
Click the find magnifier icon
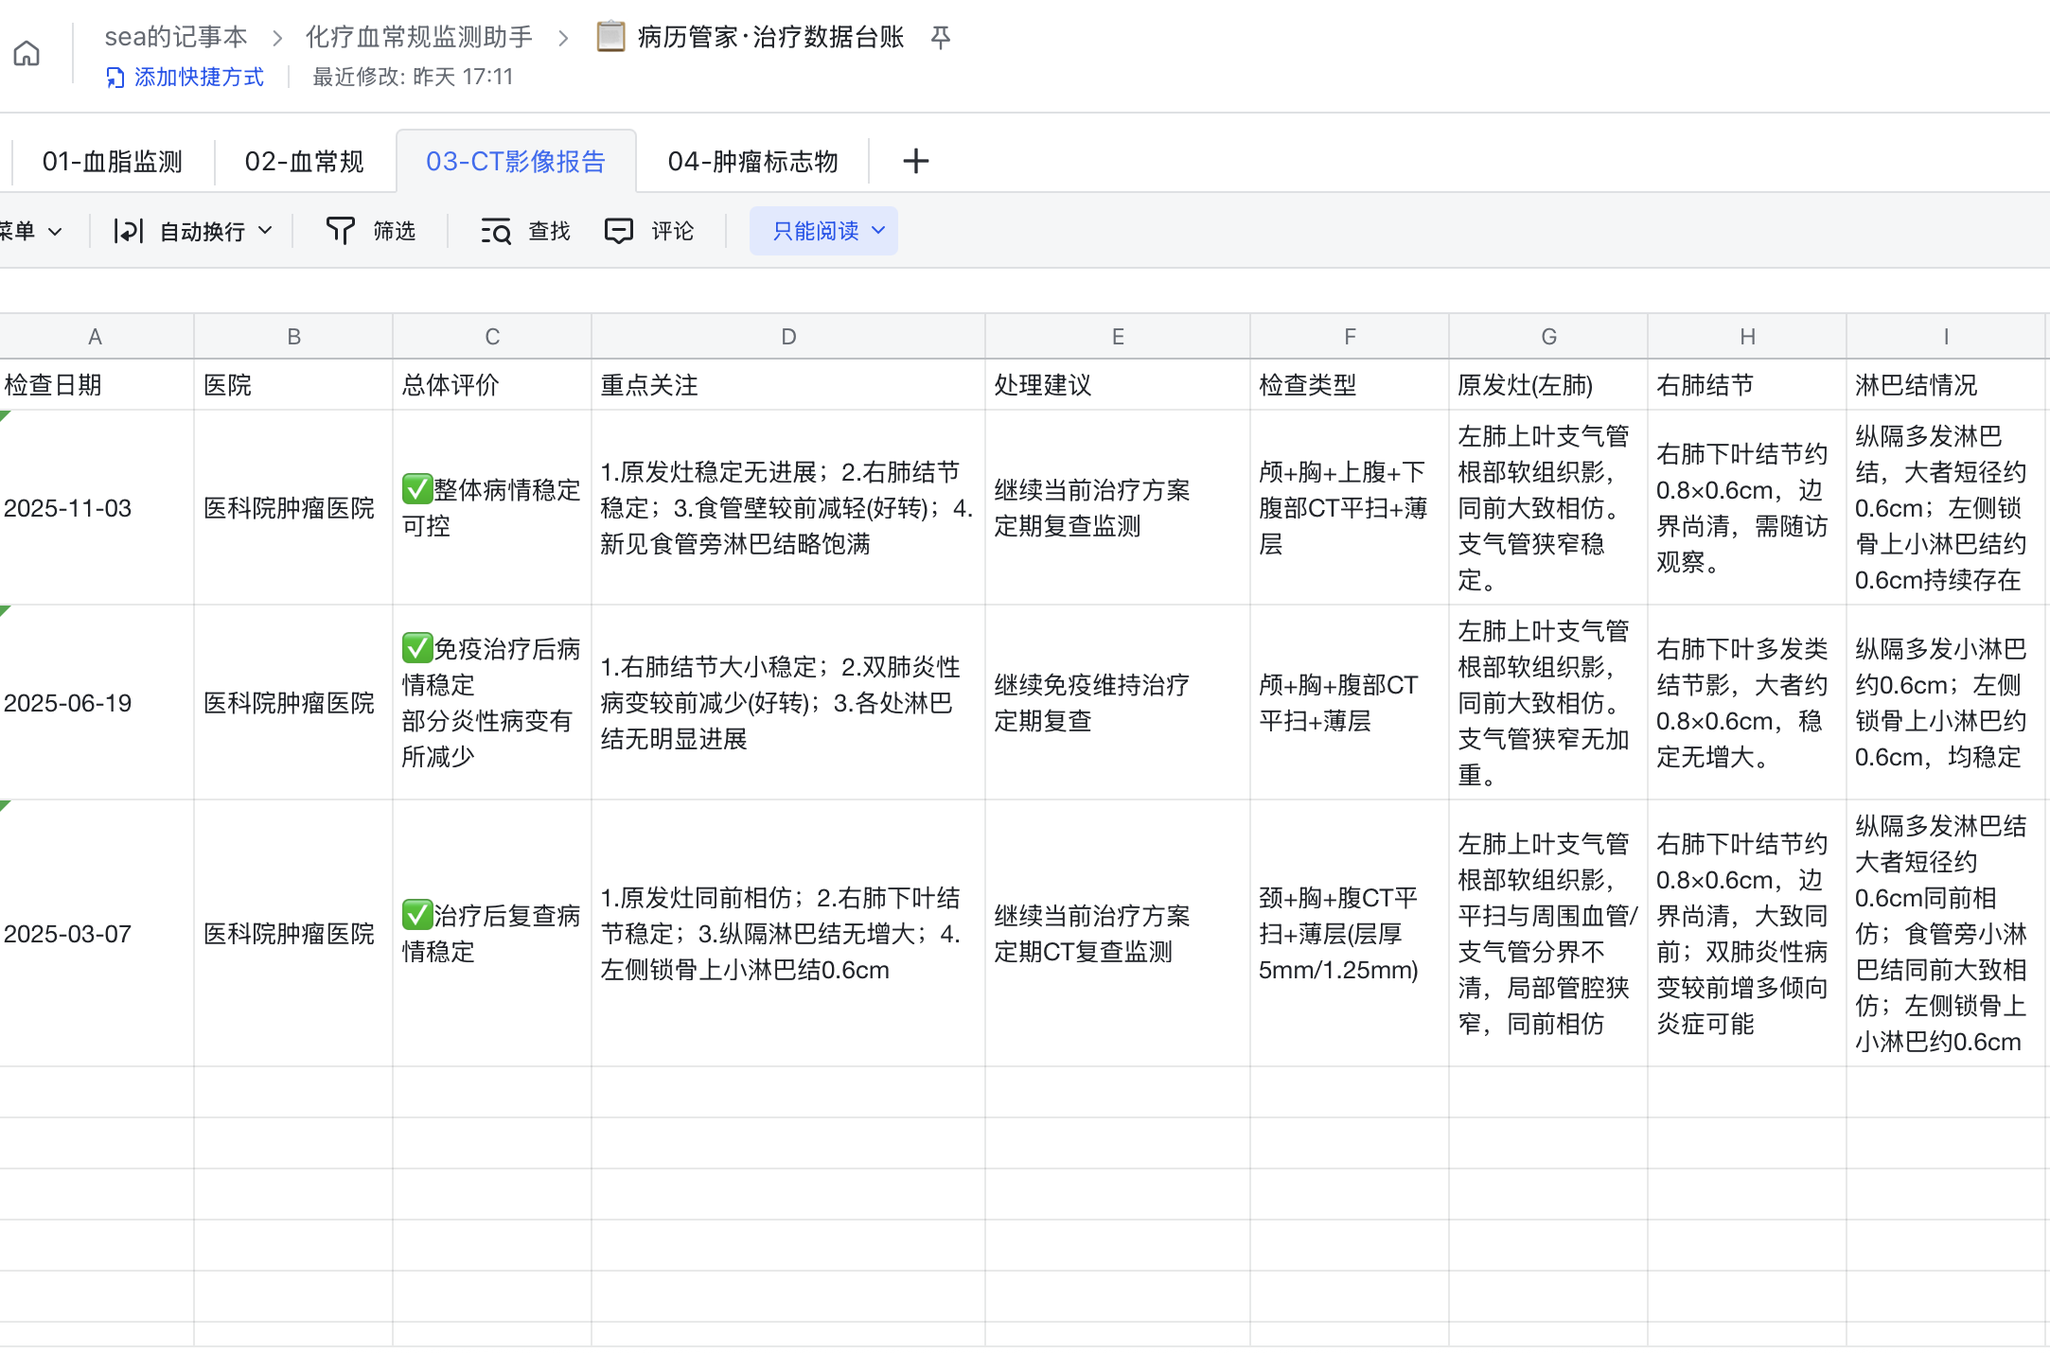pyautogui.click(x=496, y=231)
